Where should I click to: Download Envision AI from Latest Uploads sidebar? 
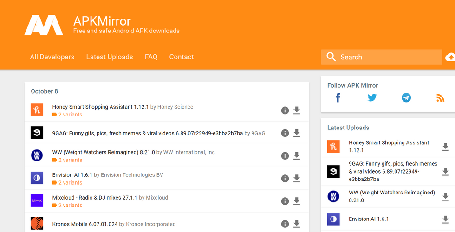[x=445, y=219]
